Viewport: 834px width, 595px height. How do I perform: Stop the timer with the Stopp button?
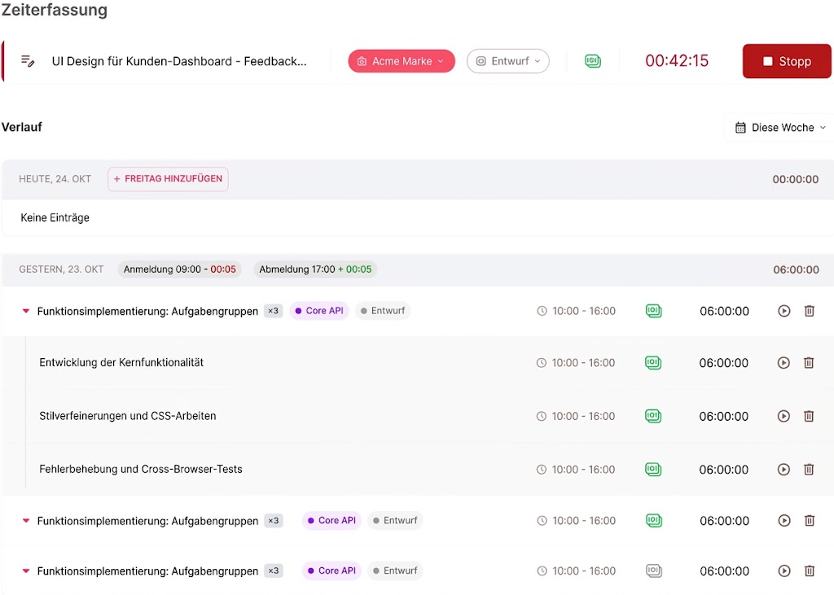click(x=787, y=61)
